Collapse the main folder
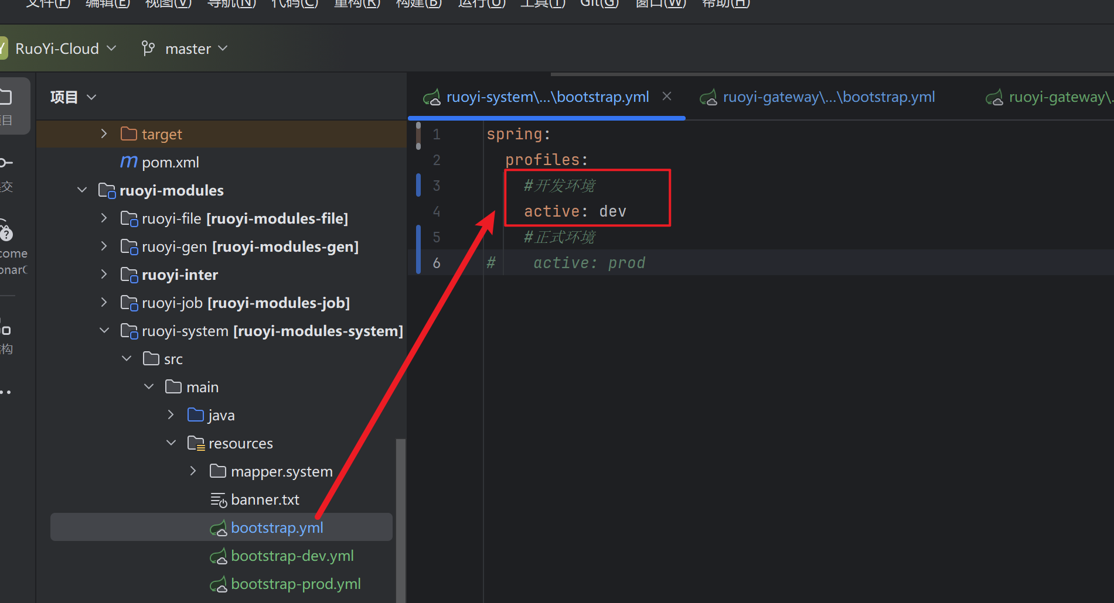This screenshot has width=1114, height=603. [x=149, y=387]
